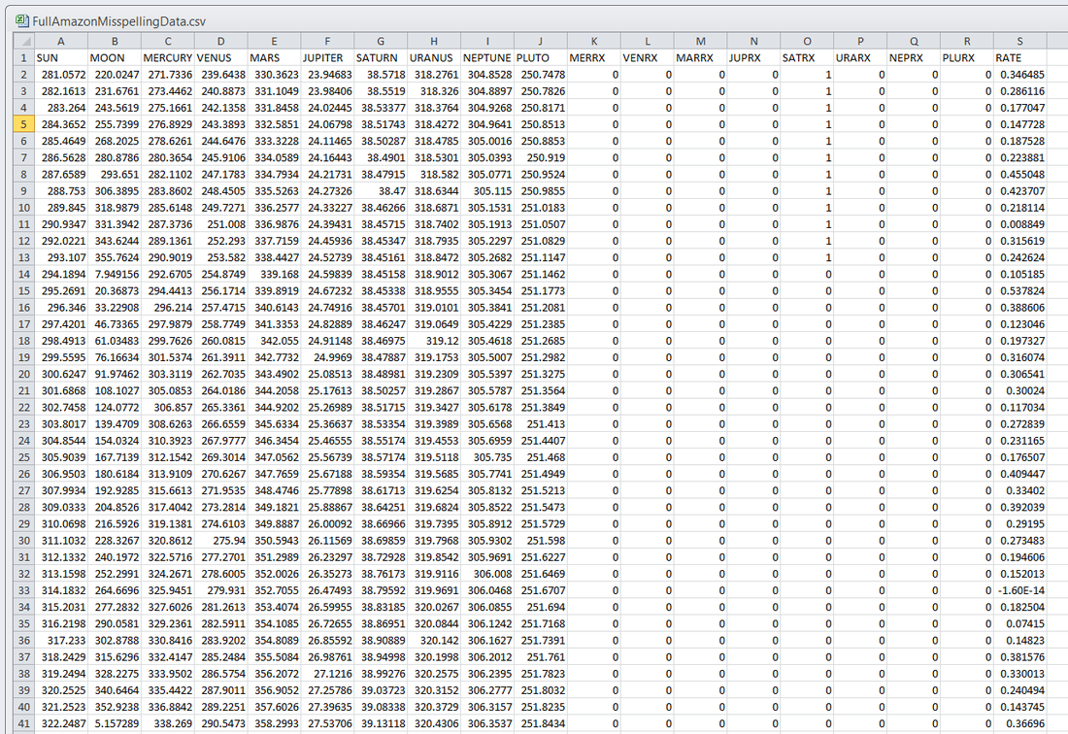The height and width of the screenshot is (734, 1068).
Task: Click the Excel file icon beside FullAmazonMisspellingData.csv
Action: coord(21,21)
